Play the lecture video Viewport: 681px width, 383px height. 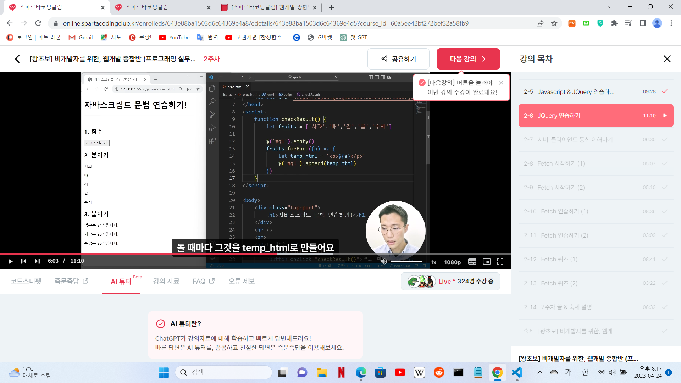(10, 261)
